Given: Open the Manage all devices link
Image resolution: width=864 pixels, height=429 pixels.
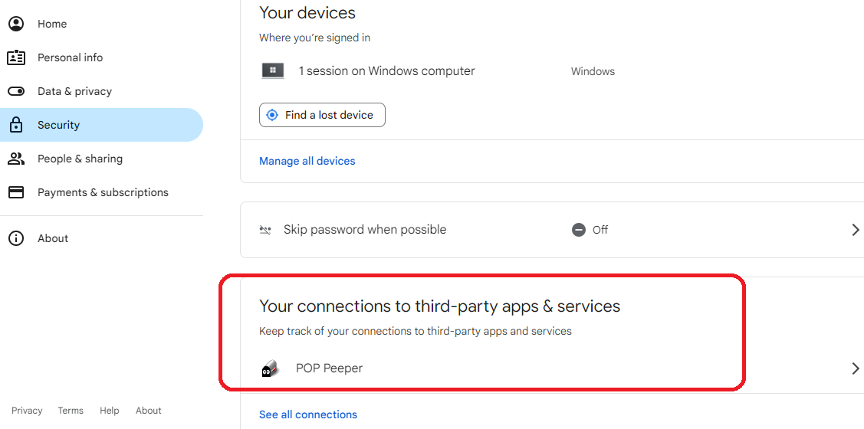Looking at the screenshot, I should [x=307, y=161].
